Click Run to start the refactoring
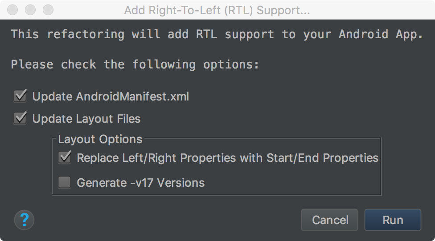This screenshot has height=241, width=435. 393,220
